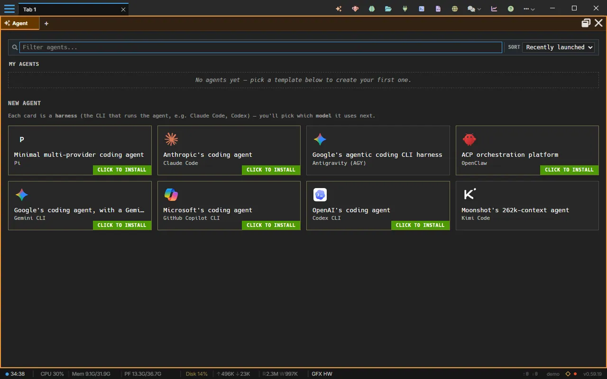The width and height of the screenshot is (607, 379).
Task: Click 'Anthropic's coding agent' title
Action: 208,154
